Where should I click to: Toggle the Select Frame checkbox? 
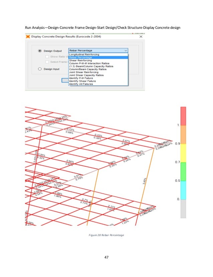coord(47,62)
